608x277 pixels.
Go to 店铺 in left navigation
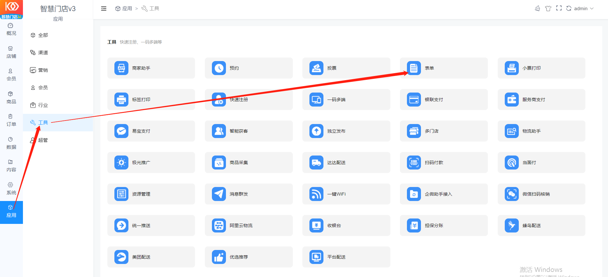(x=11, y=52)
